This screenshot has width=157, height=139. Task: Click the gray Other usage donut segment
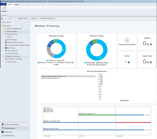pyautogui.click(x=50, y=52)
